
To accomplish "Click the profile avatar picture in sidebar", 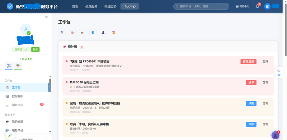I will (26, 29).
